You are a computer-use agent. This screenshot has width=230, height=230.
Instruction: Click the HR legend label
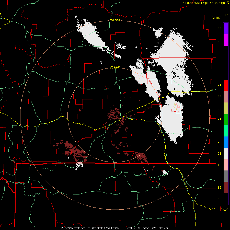tap(219, 120)
